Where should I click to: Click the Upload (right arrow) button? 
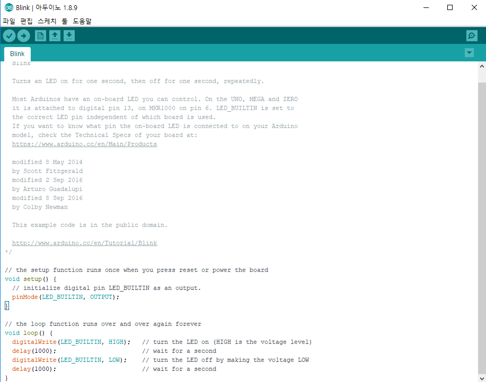(23, 36)
